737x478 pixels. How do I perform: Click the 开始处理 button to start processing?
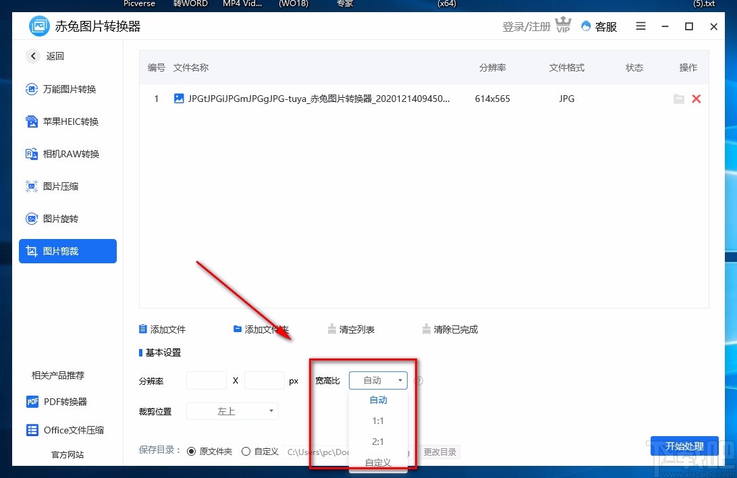pos(684,446)
